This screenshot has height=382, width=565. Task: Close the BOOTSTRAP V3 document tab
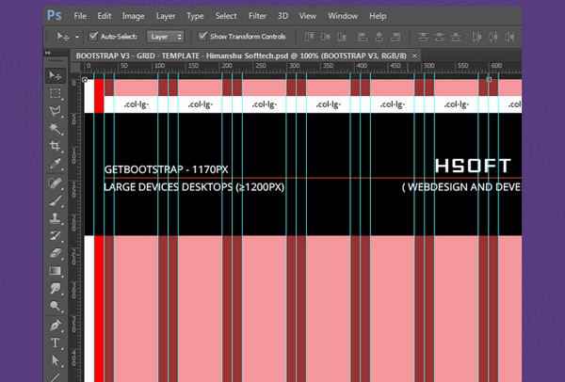pyautogui.click(x=414, y=56)
